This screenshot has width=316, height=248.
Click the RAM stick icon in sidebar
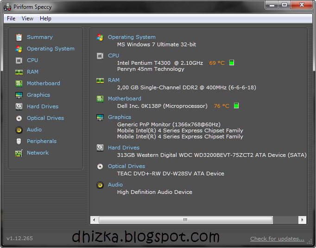pos(19,72)
